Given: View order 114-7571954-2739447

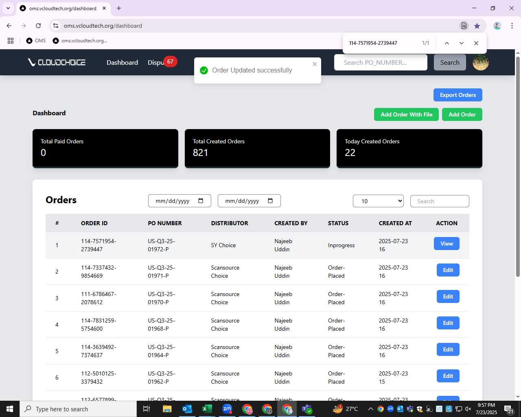Looking at the screenshot, I should [x=447, y=244].
